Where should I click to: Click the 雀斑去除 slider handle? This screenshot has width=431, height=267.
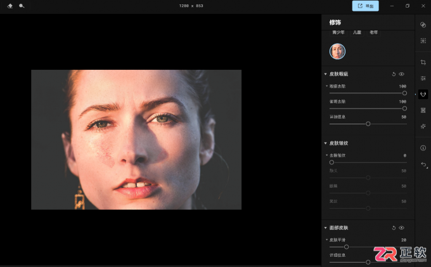(x=404, y=108)
